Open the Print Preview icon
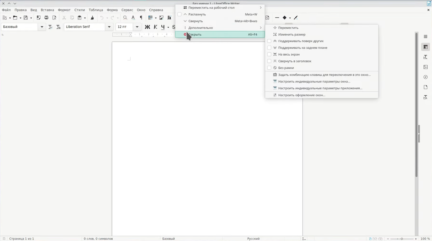 coord(55,18)
